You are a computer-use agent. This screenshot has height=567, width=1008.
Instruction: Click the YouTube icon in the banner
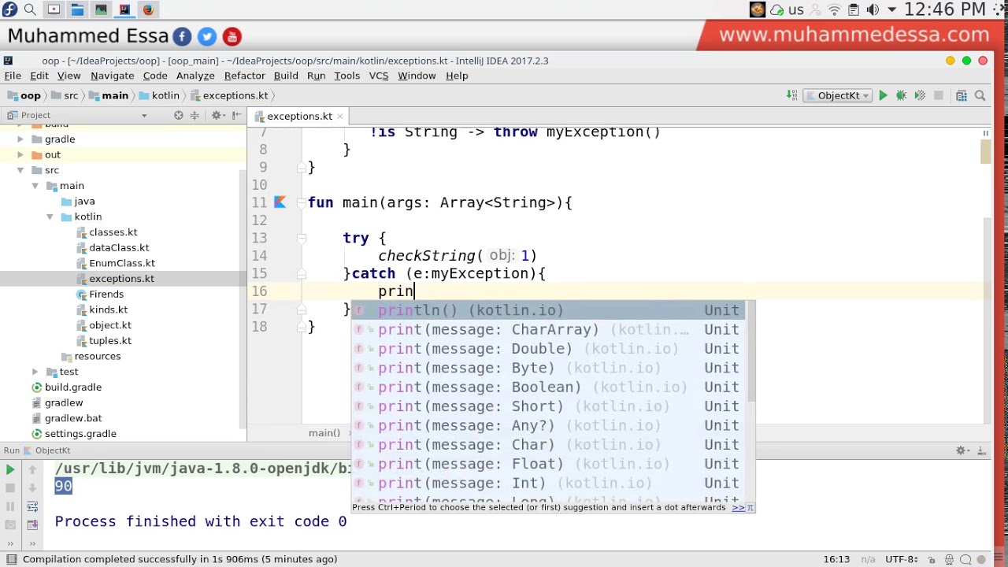[232, 36]
